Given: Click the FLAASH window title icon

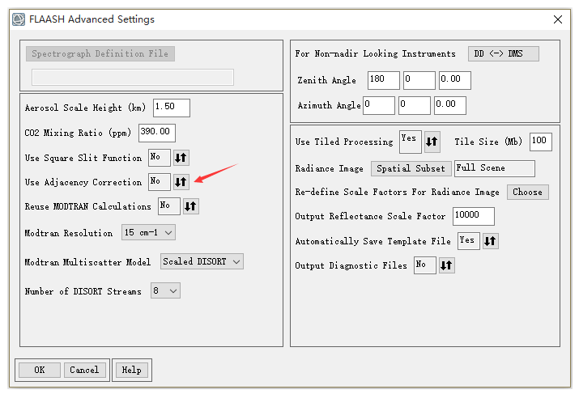Looking at the screenshot, I should point(19,19).
